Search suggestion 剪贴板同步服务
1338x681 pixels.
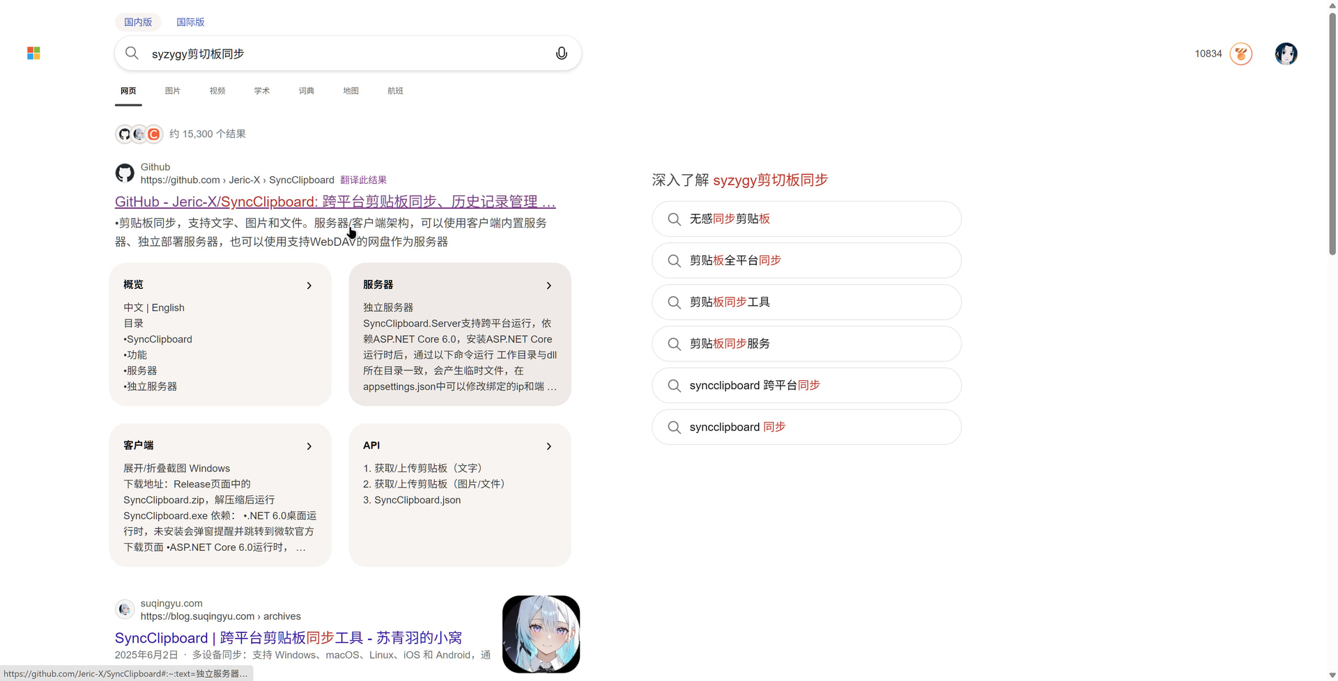806,344
